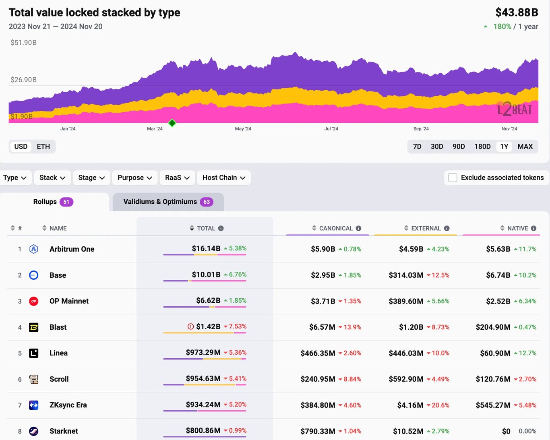550x440 pixels.
Task: Click the OP Mainnet logo icon
Action: [34, 301]
